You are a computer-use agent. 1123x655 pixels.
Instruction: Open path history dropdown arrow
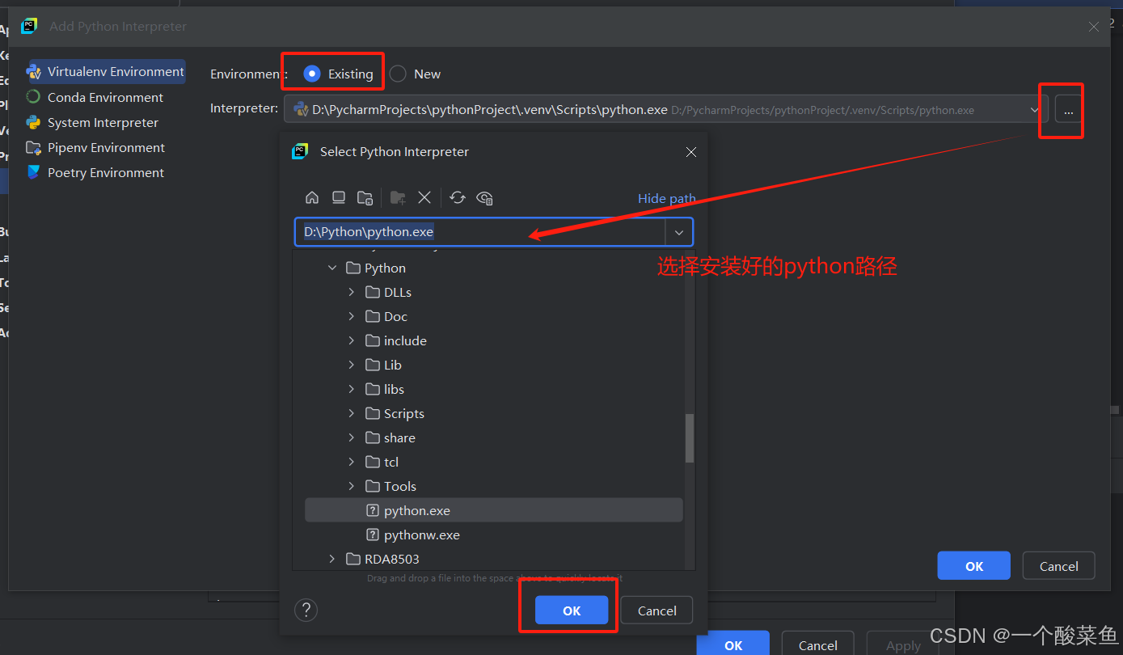tap(679, 232)
